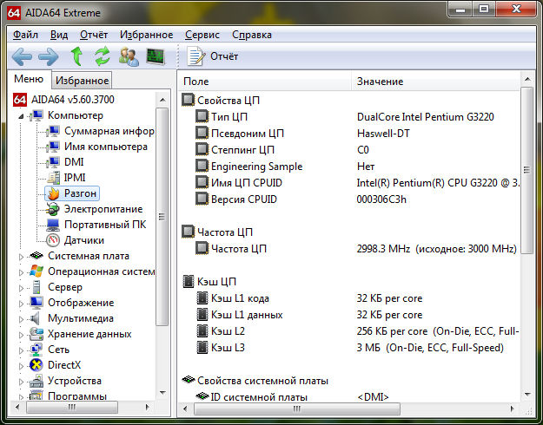Click the right pane horizontal scrollbar thumb
This screenshot has width=543, height=425.
[x=297, y=409]
